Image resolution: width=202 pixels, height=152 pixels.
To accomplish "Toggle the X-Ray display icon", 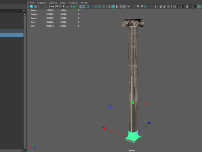I will click(161, 6).
